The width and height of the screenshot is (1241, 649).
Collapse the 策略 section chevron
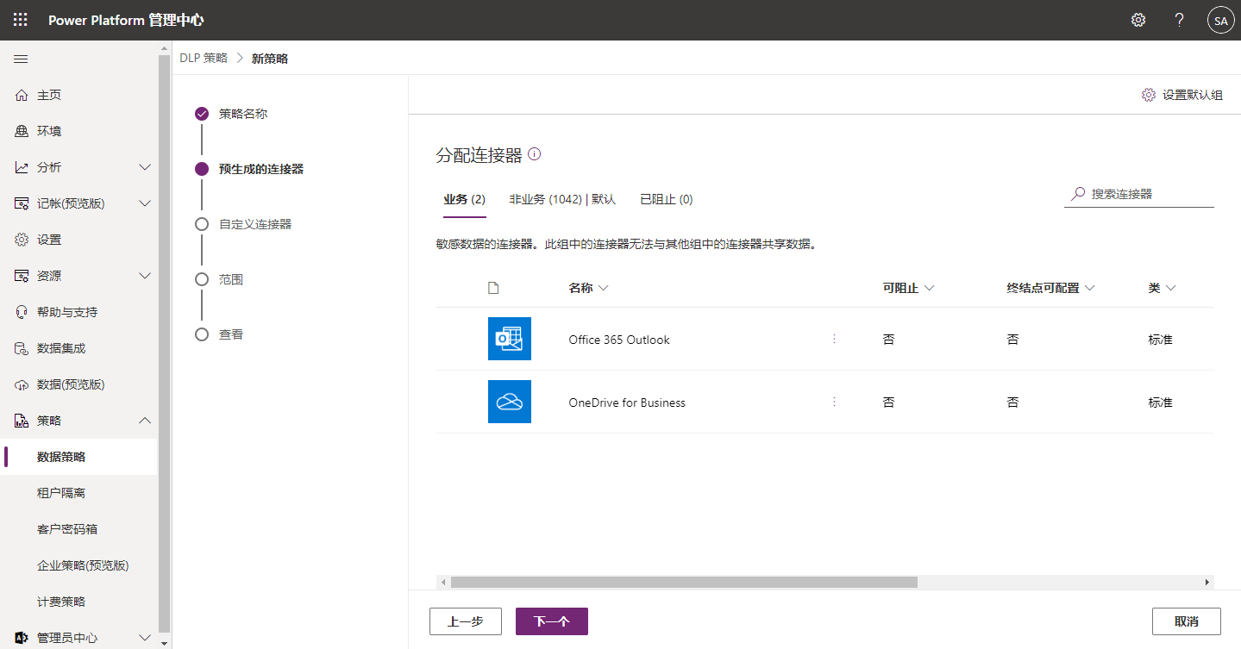click(x=145, y=421)
